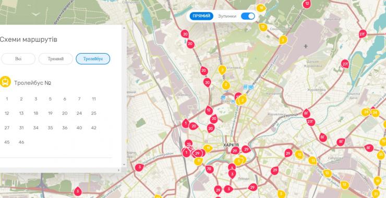Show route number 42
This screenshot has width=386, height=198.
(93, 128)
